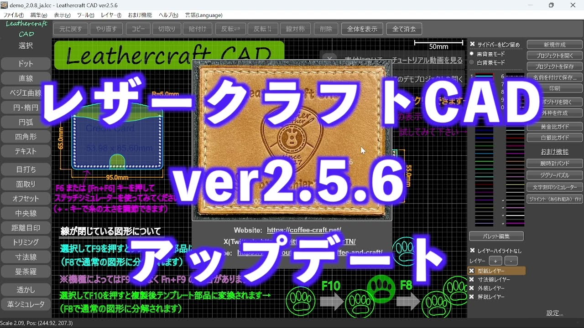Click the leather card case photo
Image resolution: width=584 pixels, height=328 pixels.
point(292,139)
